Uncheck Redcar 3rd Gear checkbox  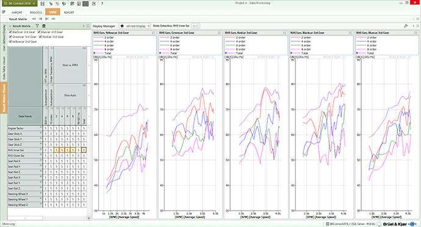(40, 37)
